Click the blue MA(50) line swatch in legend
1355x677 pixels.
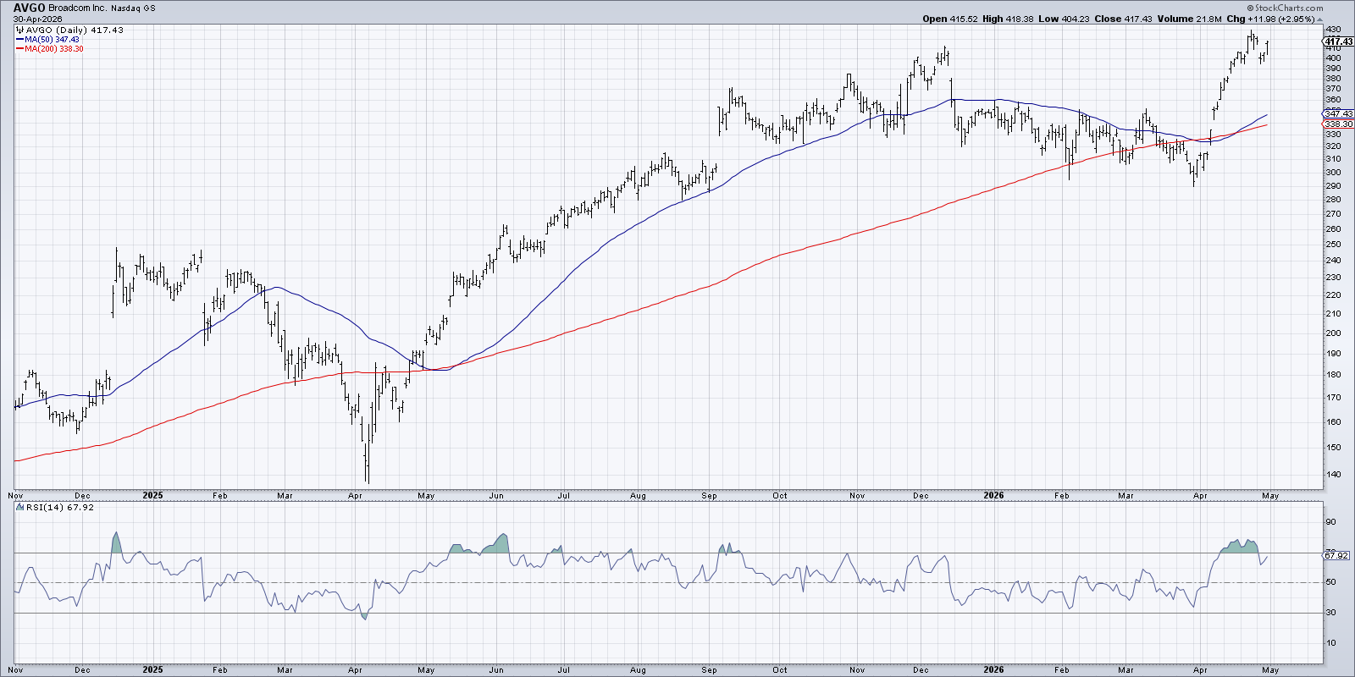tap(19, 40)
